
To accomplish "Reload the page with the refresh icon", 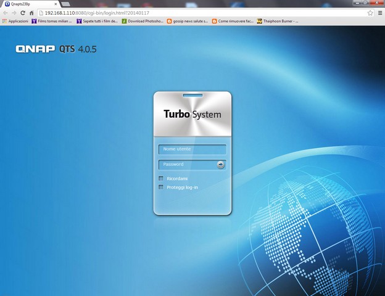I will point(23,13).
